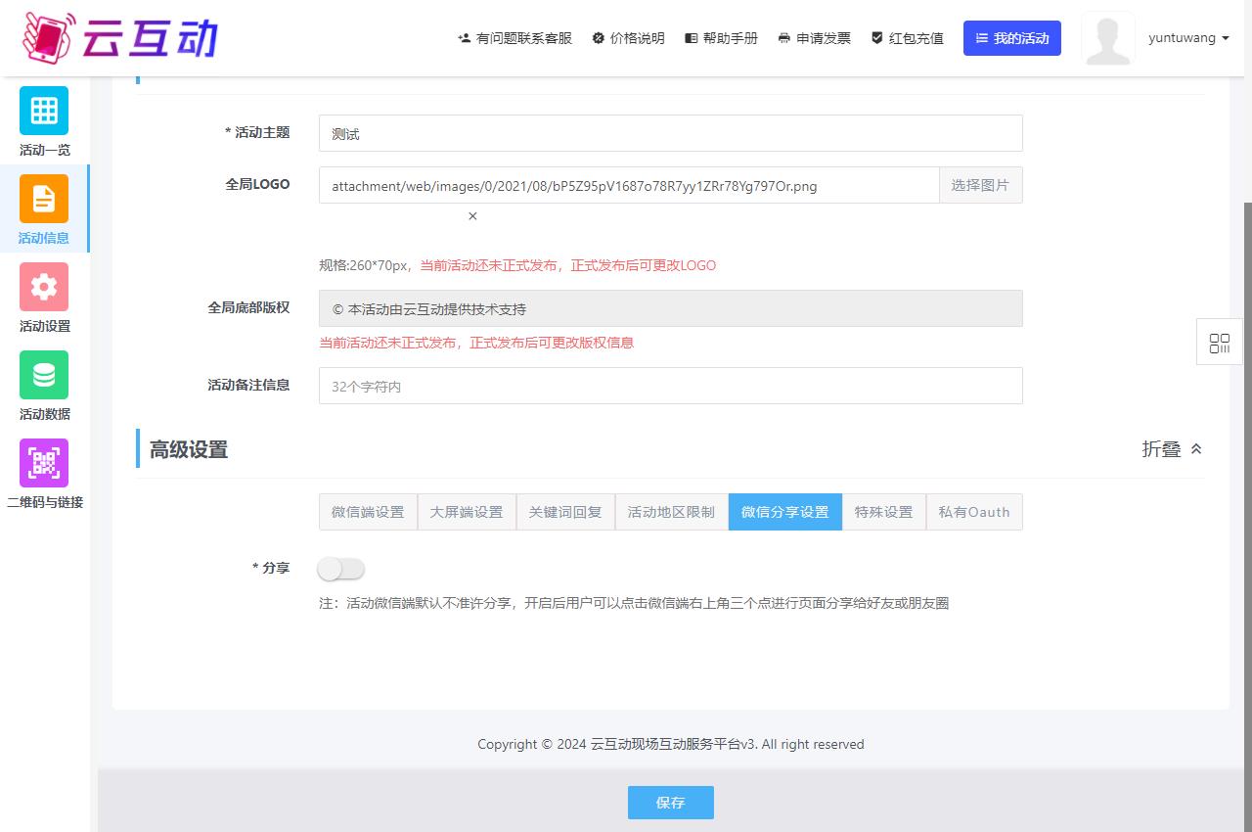Screen dimensions: 1252x832
Task: Enable the 分享 toggle switch
Action: pyautogui.click(x=341, y=569)
